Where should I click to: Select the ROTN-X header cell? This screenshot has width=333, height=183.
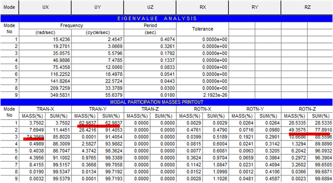pyautogui.click(x=203, y=109)
